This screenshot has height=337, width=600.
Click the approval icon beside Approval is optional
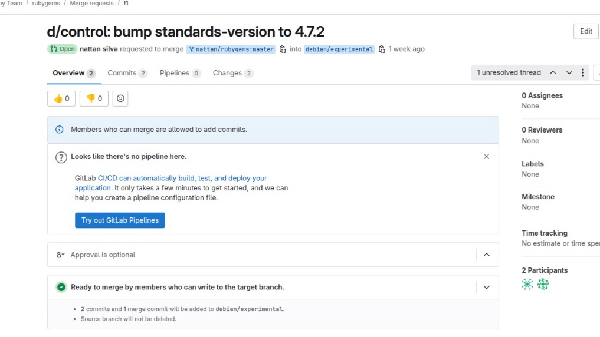(x=60, y=255)
